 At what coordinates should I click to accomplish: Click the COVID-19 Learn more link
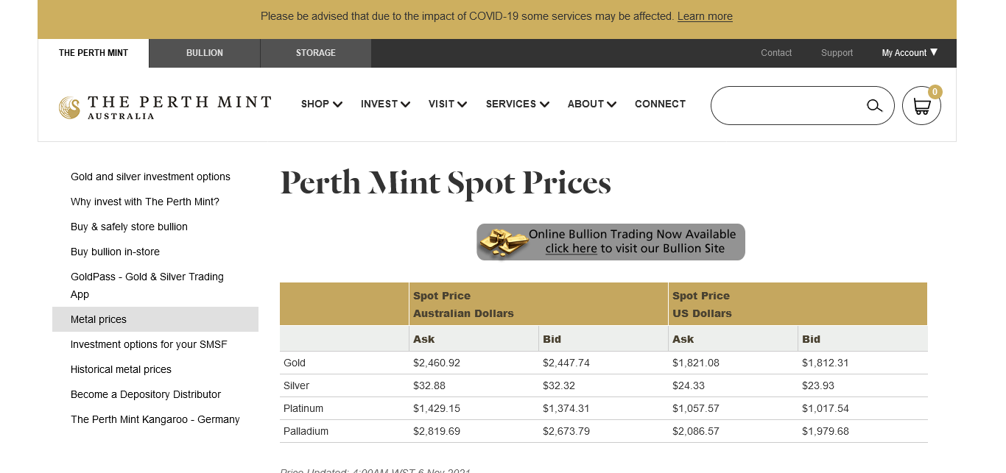point(705,16)
